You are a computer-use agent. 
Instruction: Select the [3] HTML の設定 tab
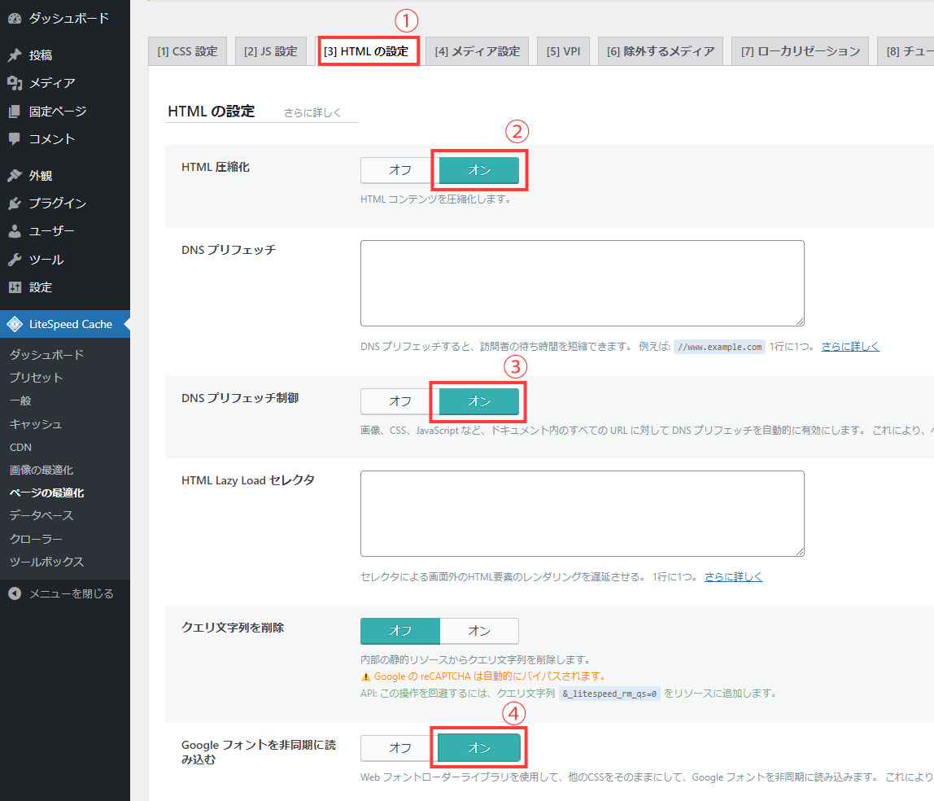pyautogui.click(x=366, y=51)
